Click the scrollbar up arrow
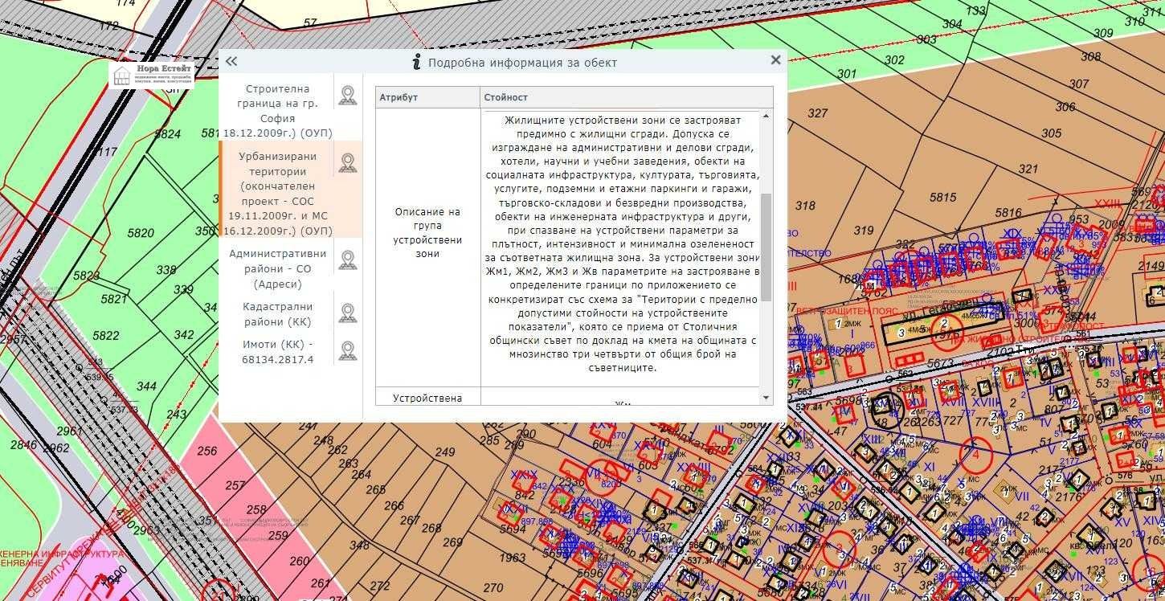Viewport: 1165px width, 601px height. pos(765,117)
